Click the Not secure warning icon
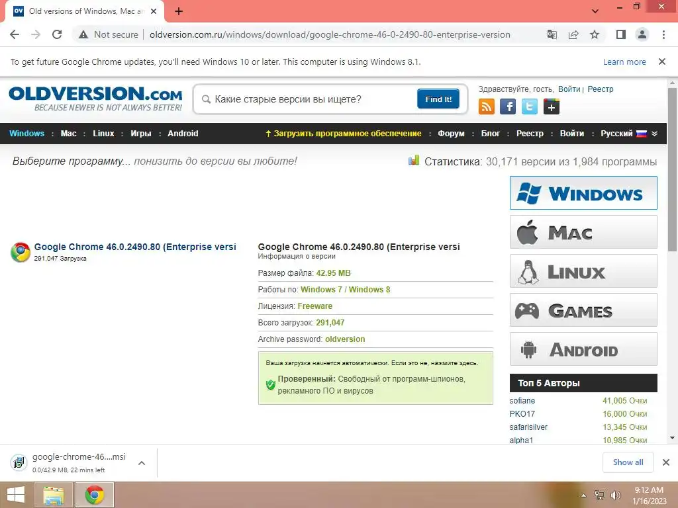The width and height of the screenshot is (678, 508). (83, 34)
